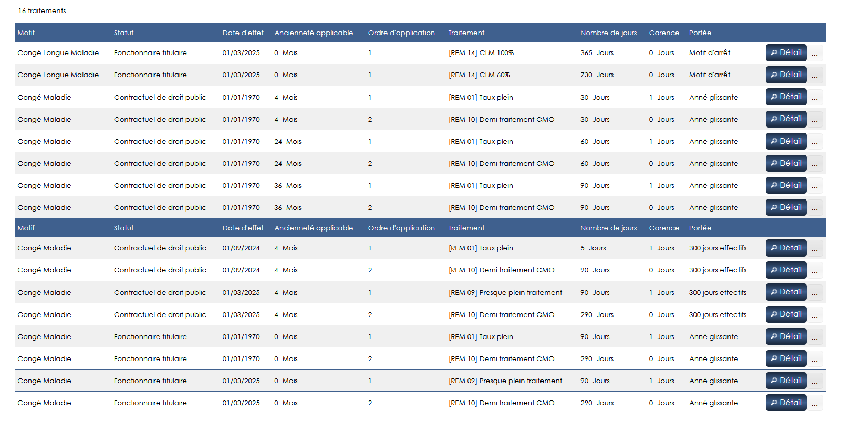Screen dimensions: 842x422
Task: Open Détail for Fonctionnaire 01/03/2025 Presque plein traitement
Action: 785,381
